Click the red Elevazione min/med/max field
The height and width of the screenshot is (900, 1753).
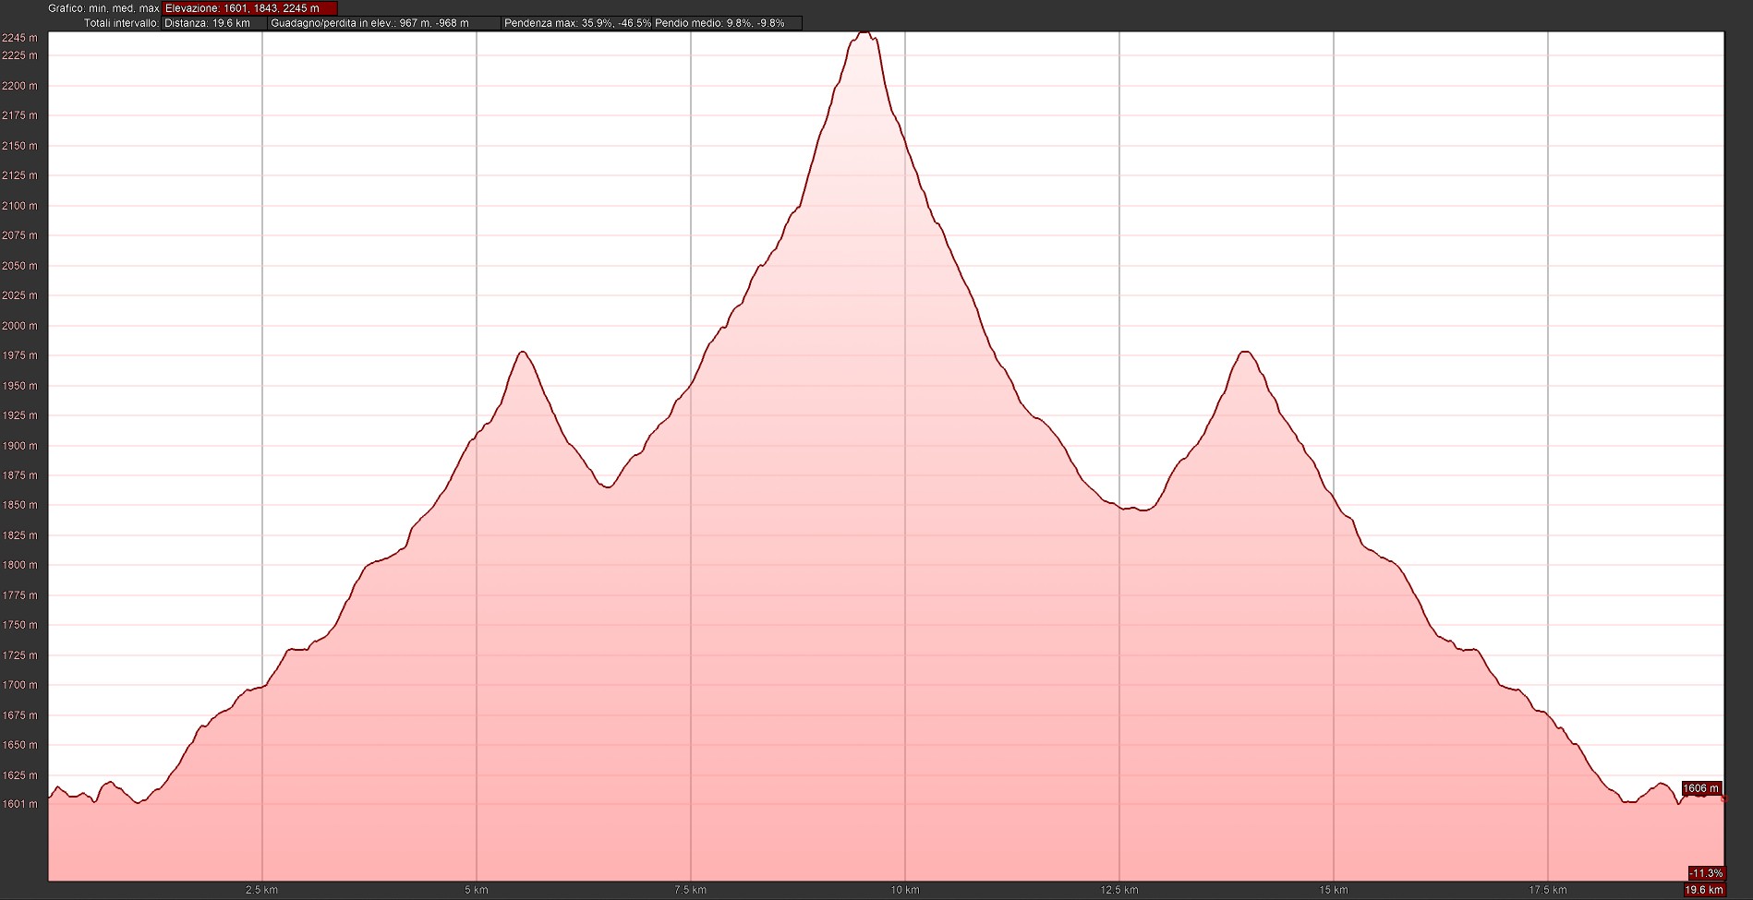click(x=249, y=8)
